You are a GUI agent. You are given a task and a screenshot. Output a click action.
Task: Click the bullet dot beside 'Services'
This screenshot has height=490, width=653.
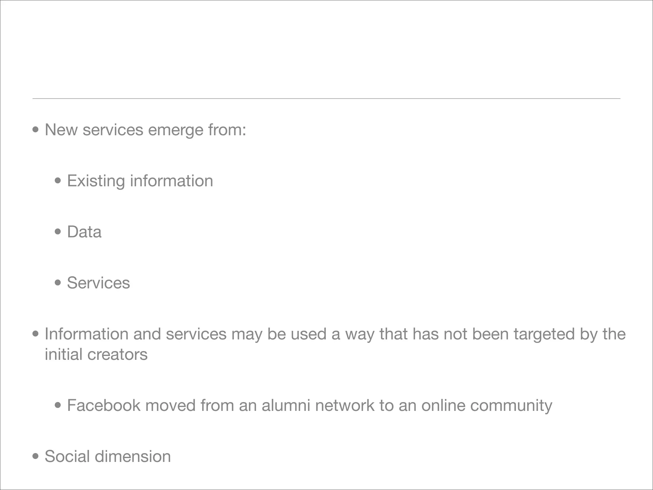58,283
